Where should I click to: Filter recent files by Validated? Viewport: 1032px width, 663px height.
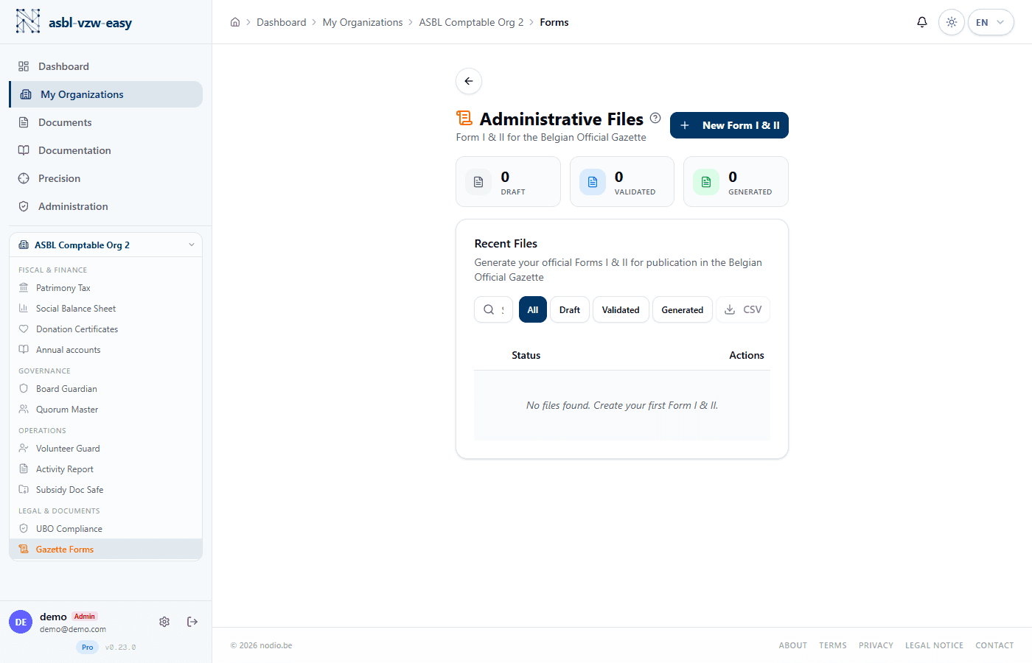[621, 310]
